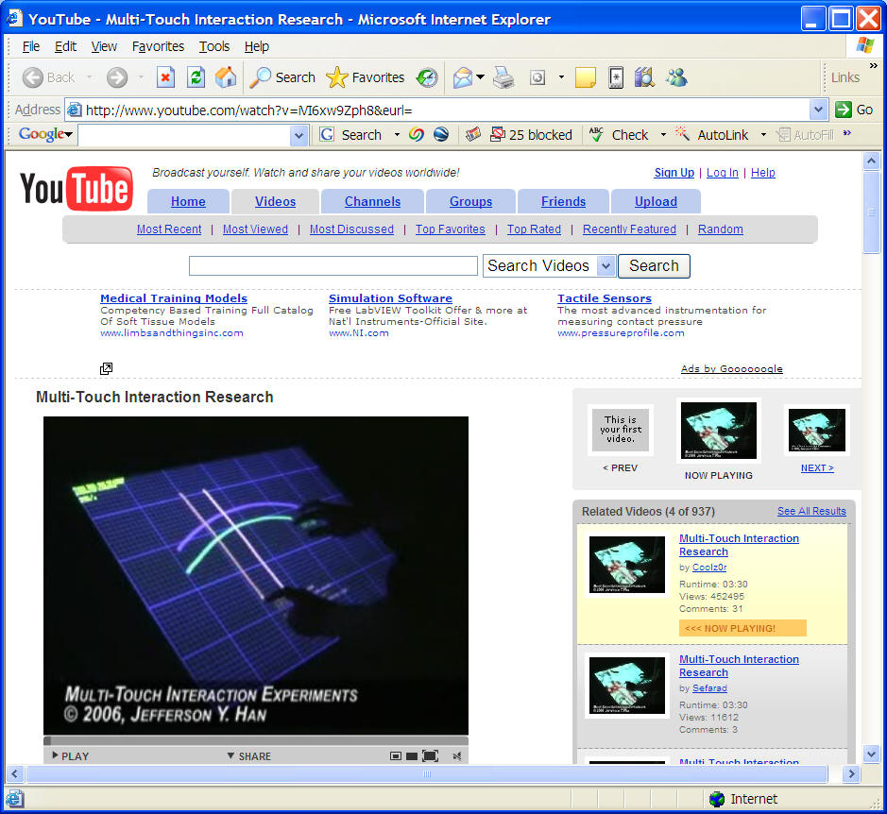This screenshot has height=814, width=887.
Task: Click the Google toolbar globe icon
Action: [x=441, y=135]
